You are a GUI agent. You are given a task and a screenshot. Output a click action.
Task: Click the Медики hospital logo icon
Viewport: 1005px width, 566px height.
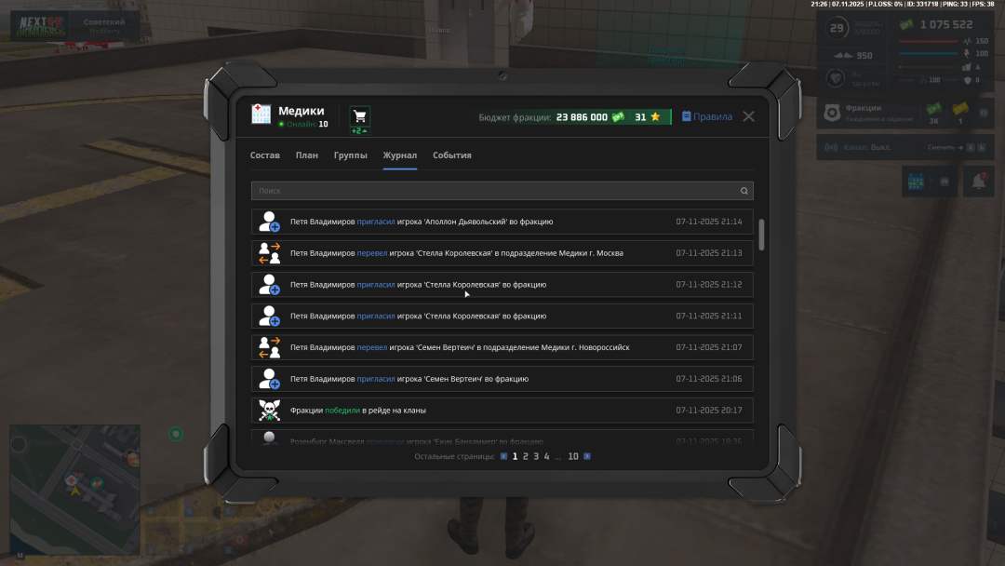[x=259, y=114]
